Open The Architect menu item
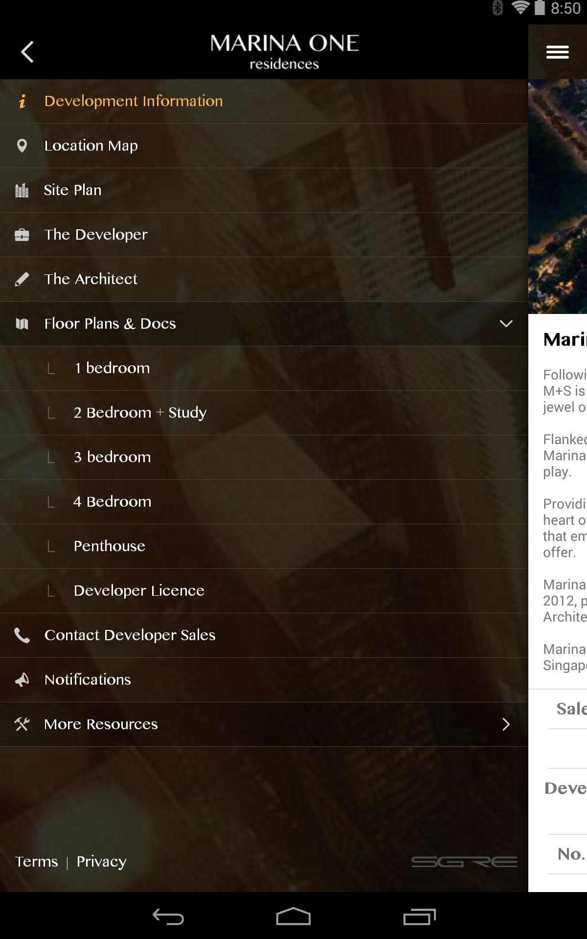 tap(264, 279)
